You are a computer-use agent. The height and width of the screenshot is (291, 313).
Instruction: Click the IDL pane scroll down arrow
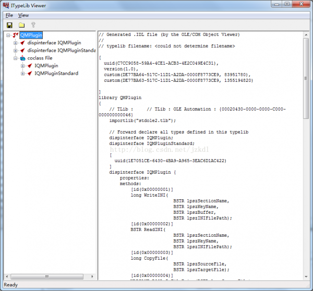306,276
